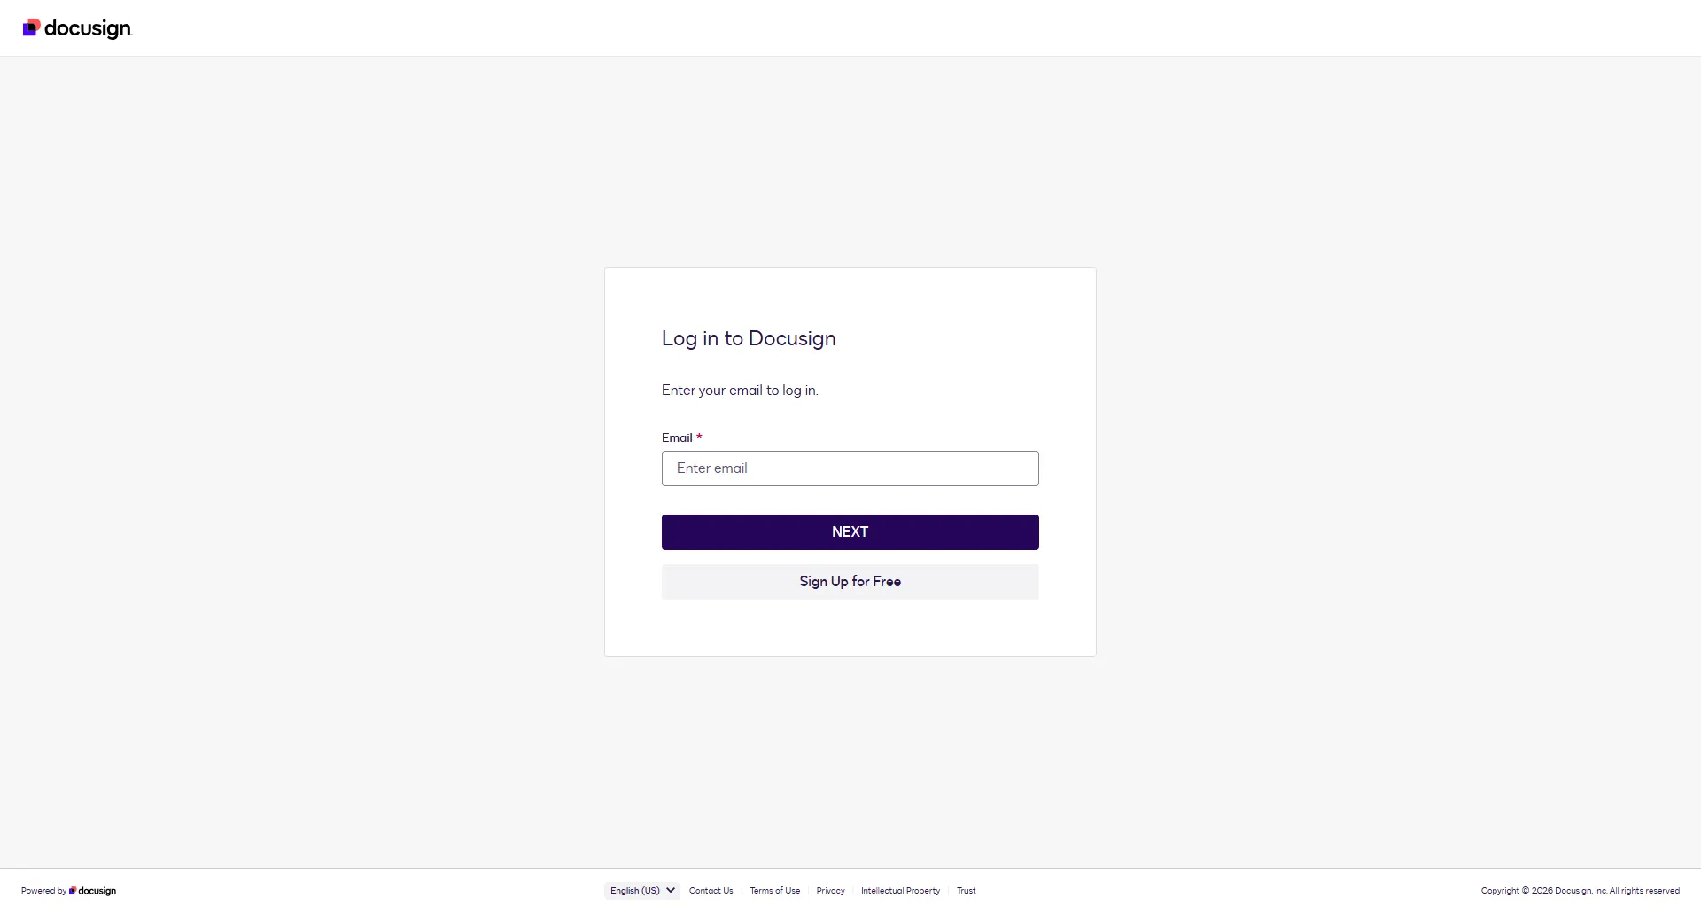Visit the Trust page
The height and width of the screenshot is (913, 1701).
click(x=966, y=890)
